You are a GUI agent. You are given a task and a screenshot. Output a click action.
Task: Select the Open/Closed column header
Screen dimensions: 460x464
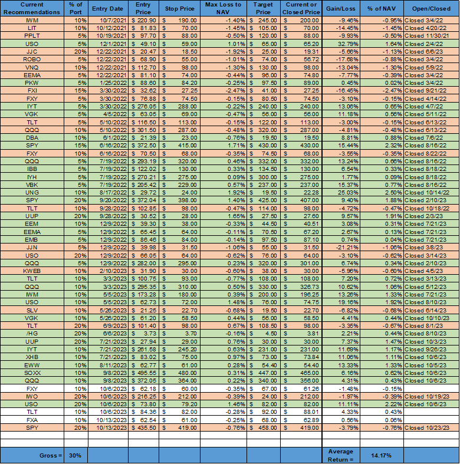[431, 8]
